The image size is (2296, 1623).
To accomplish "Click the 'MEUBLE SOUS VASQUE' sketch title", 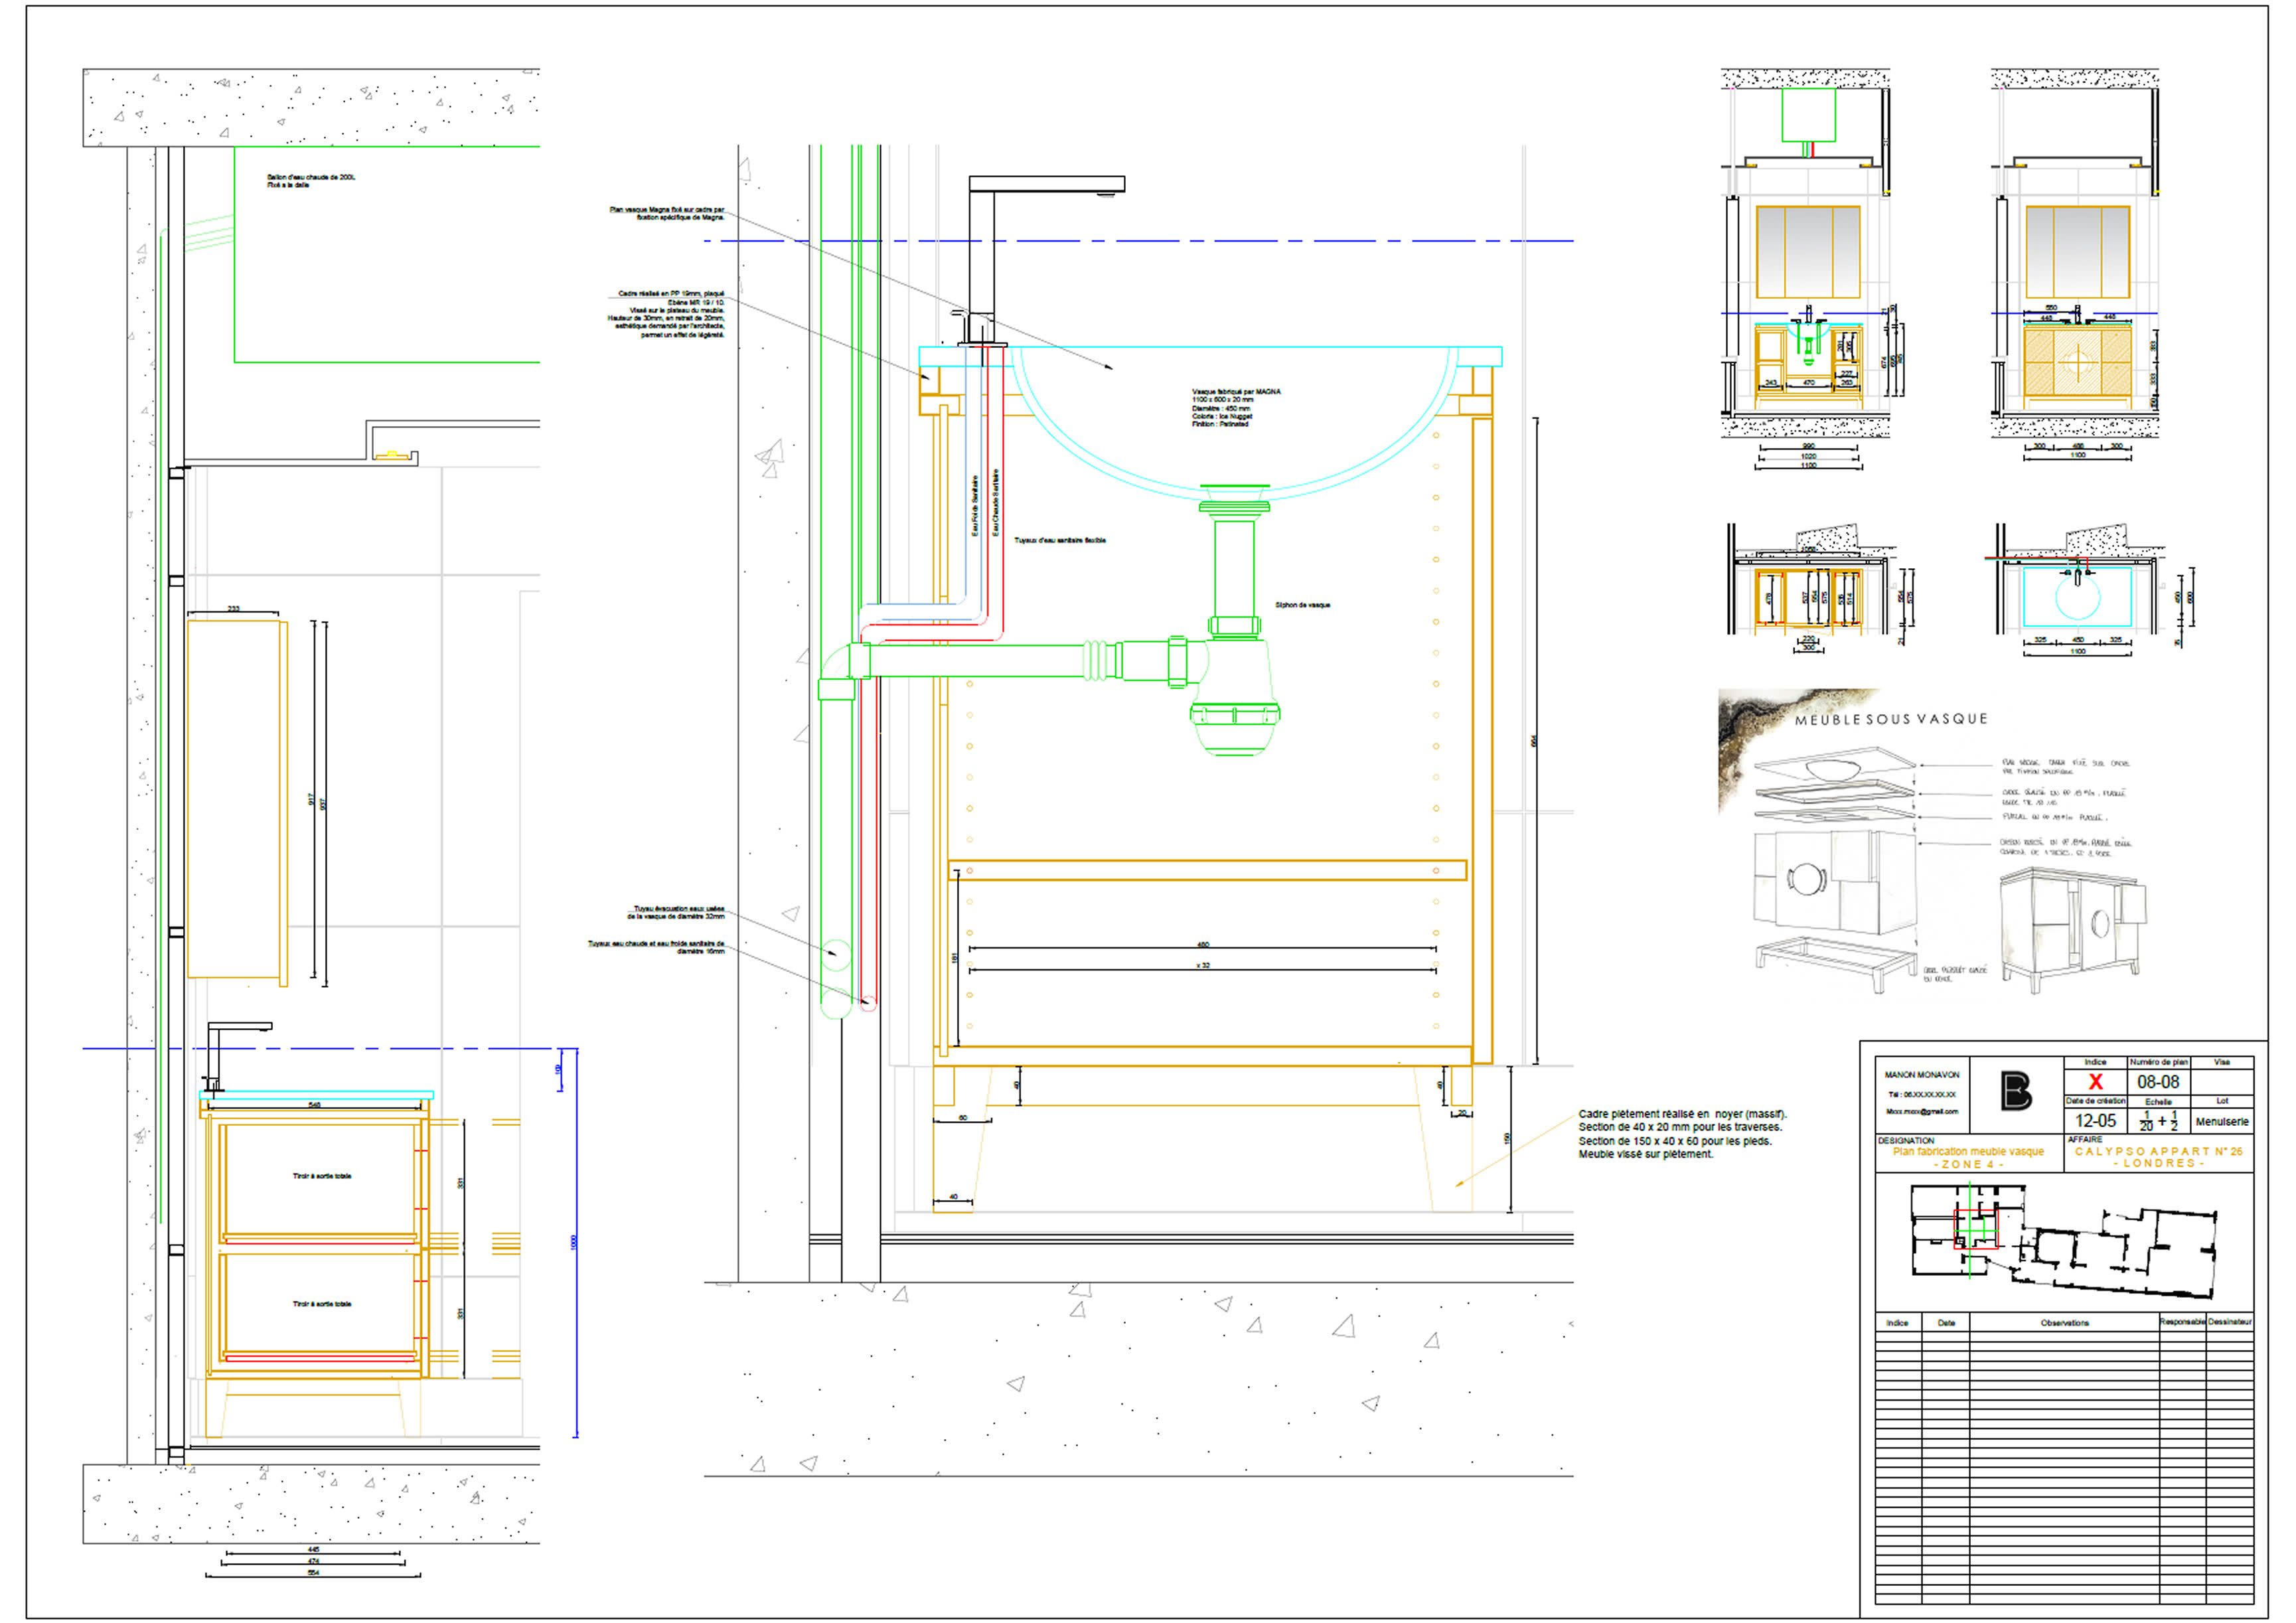I will 1890,719.
